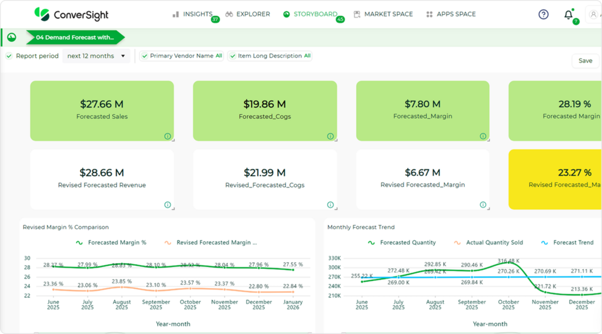Screen dimensions: 602x334
Task: Open the help question mark icon
Action: [x=543, y=15]
